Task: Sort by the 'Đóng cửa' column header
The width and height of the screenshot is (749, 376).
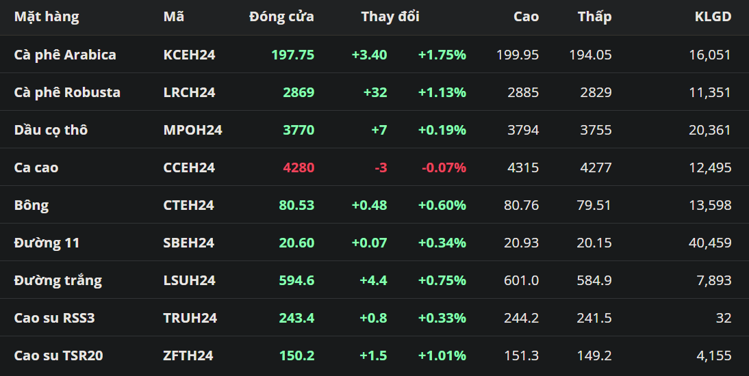Action: click(x=281, y=17)
